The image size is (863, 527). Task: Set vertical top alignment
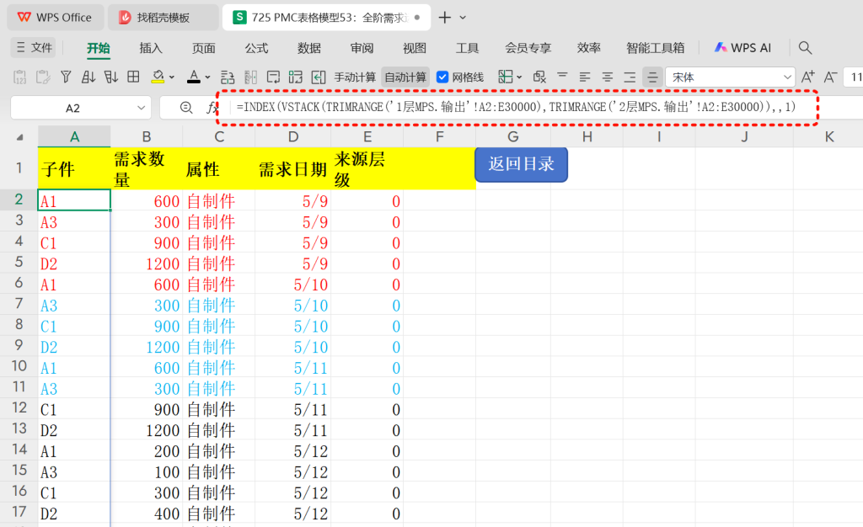tap(562, 77)
